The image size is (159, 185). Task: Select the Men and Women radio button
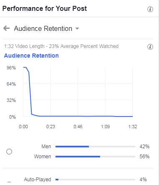[9, 152]
